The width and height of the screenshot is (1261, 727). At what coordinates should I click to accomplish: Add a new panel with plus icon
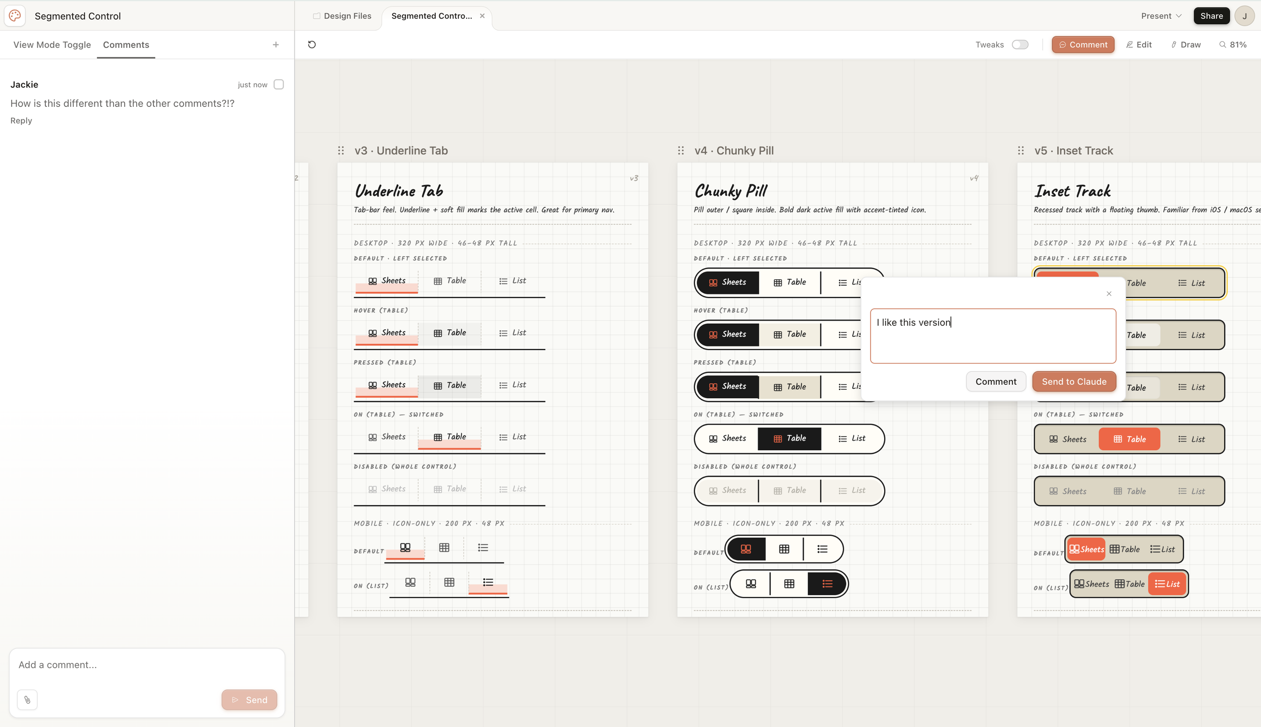pyautogui.click(x=276, y=44)
